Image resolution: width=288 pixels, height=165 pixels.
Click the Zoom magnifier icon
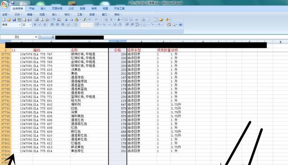(174, 25)
